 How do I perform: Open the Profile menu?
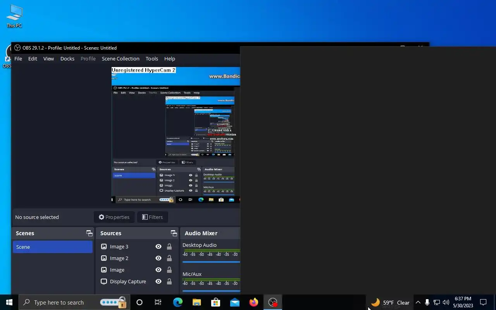[x=88, y=59]
